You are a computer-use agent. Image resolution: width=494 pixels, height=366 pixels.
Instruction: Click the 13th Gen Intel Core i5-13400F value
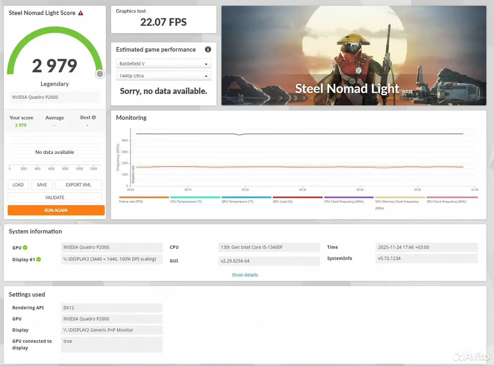[x=269, y=247]
